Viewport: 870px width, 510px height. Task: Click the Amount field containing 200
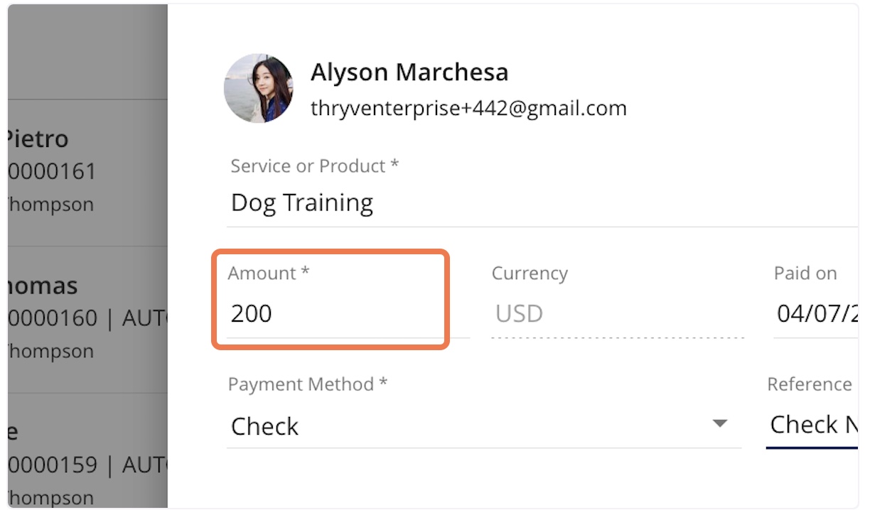coord(348,313)
